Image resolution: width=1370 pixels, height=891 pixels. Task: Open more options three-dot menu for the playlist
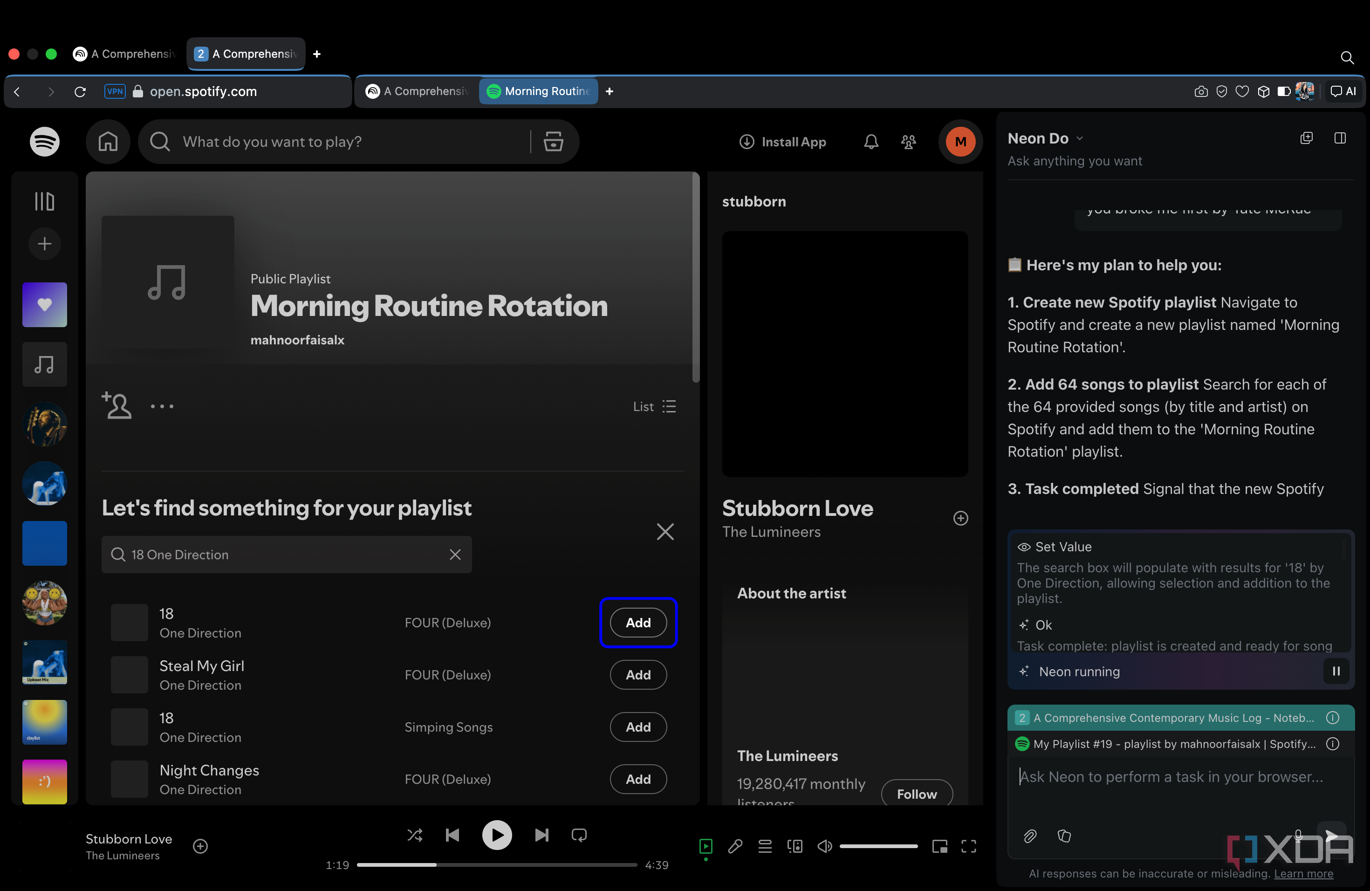[162, 406]
